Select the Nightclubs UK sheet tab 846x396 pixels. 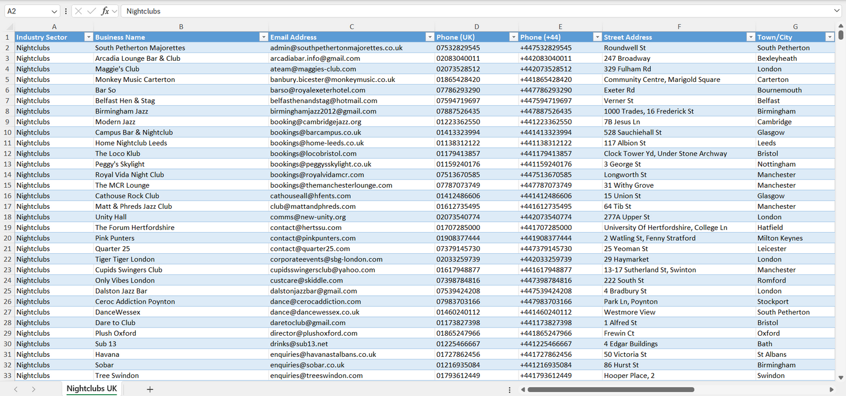[x=92, y=389]
